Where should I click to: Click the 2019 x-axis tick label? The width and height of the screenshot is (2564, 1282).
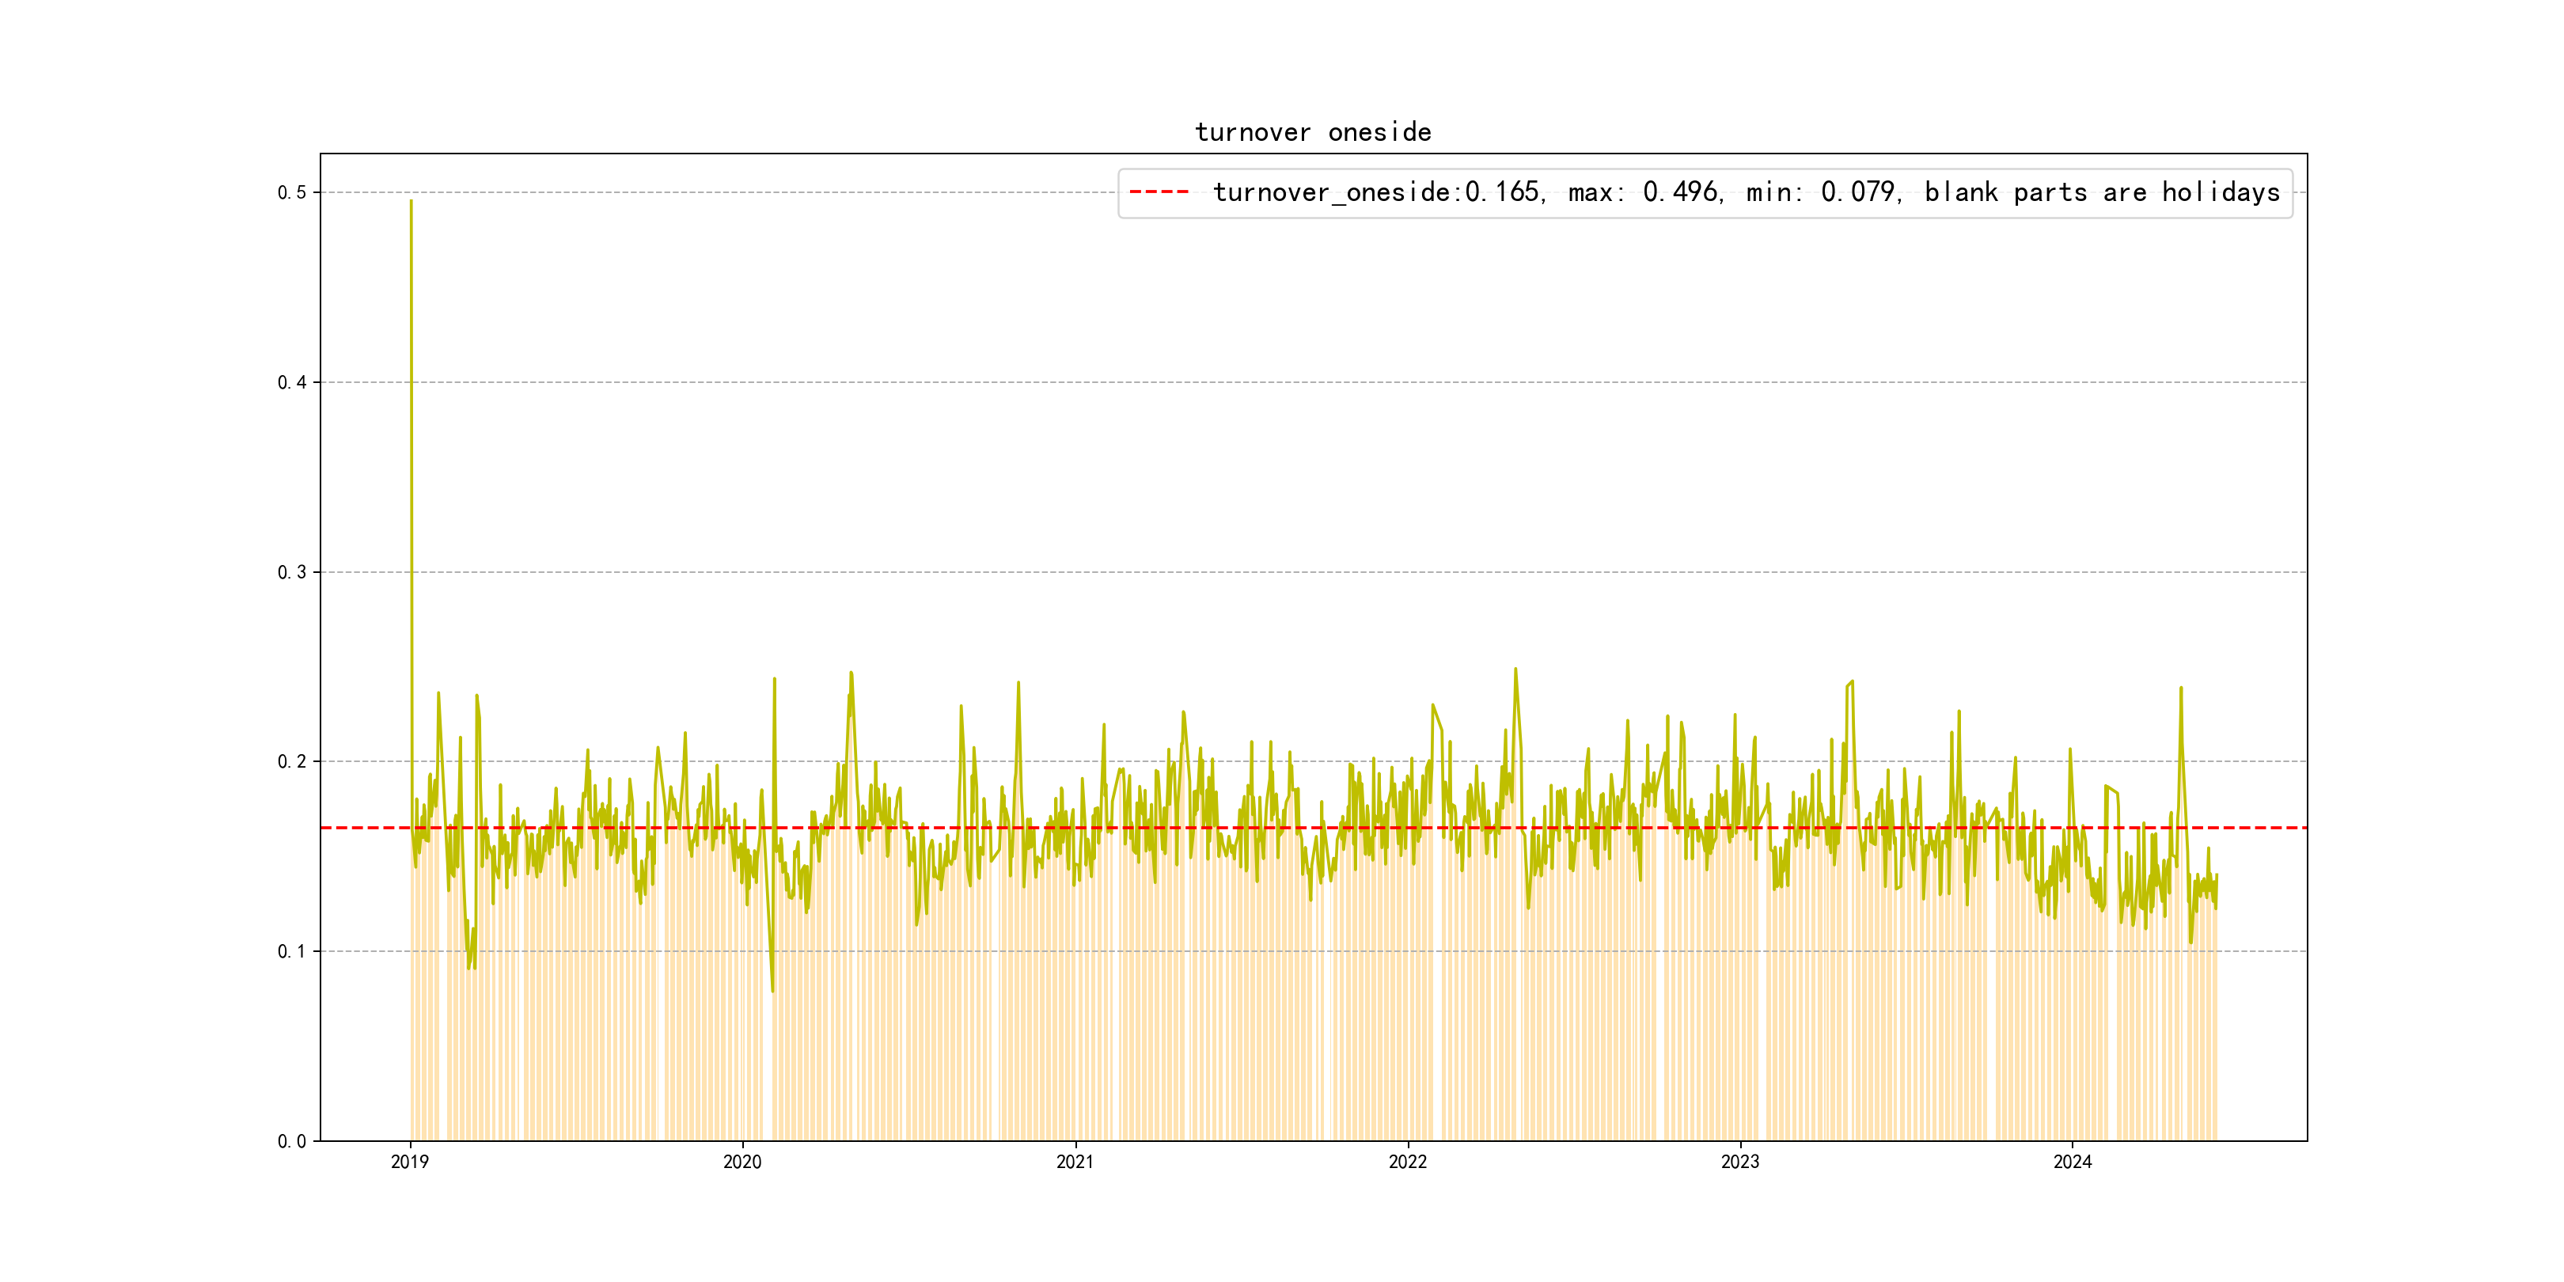[410, 1163]
